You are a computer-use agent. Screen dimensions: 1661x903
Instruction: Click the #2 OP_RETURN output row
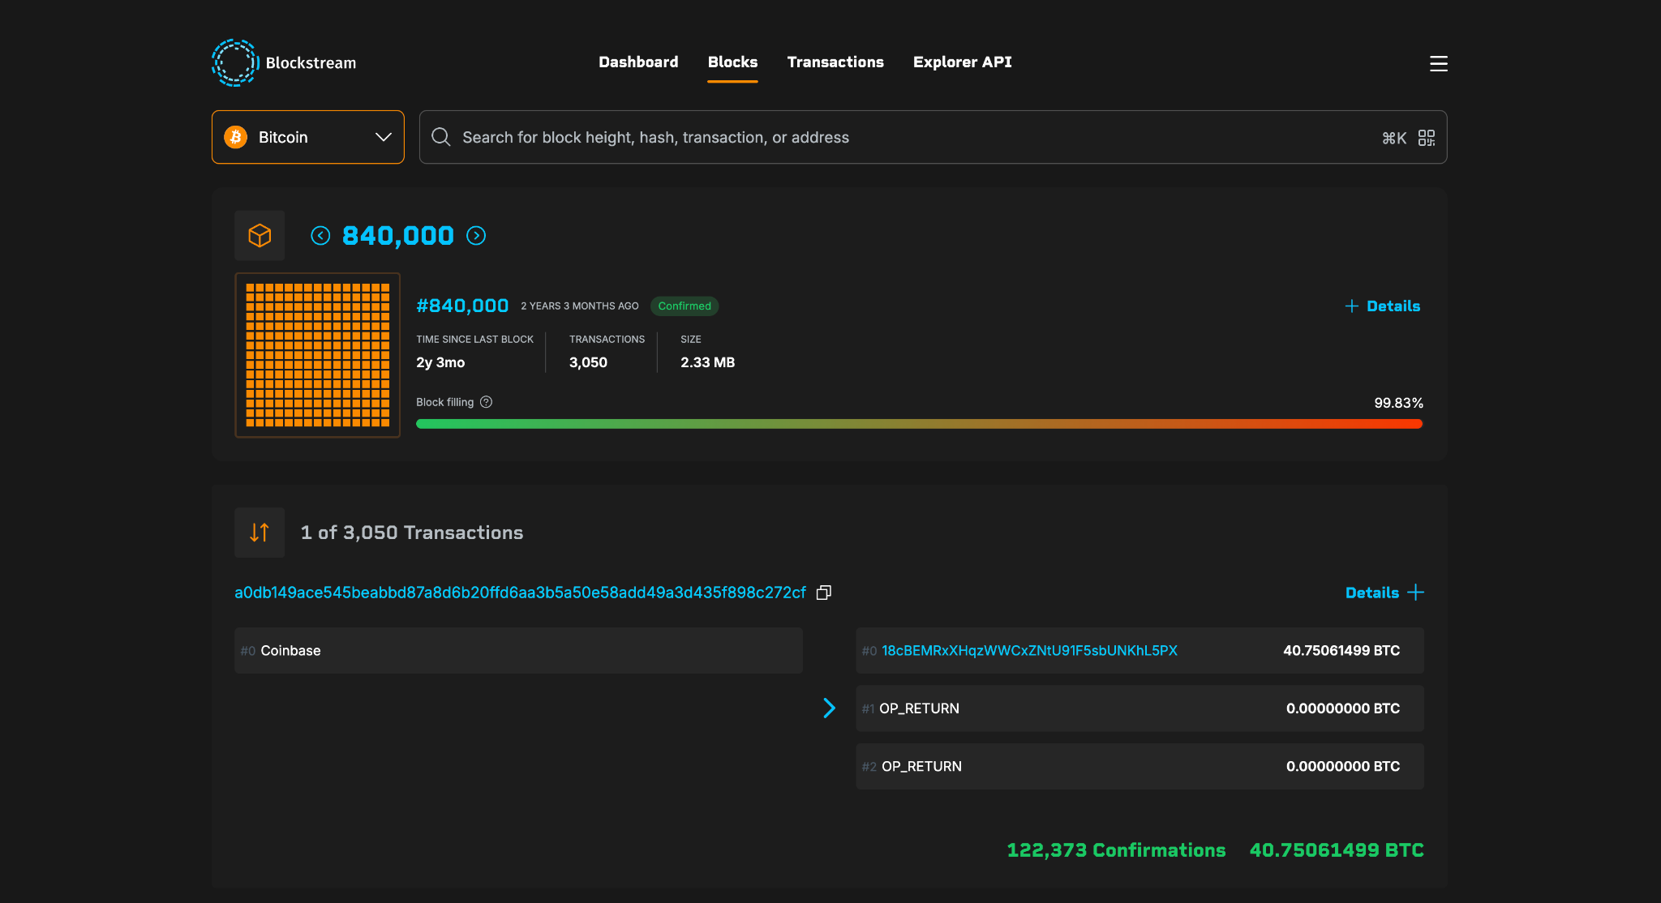point(1140,766)
